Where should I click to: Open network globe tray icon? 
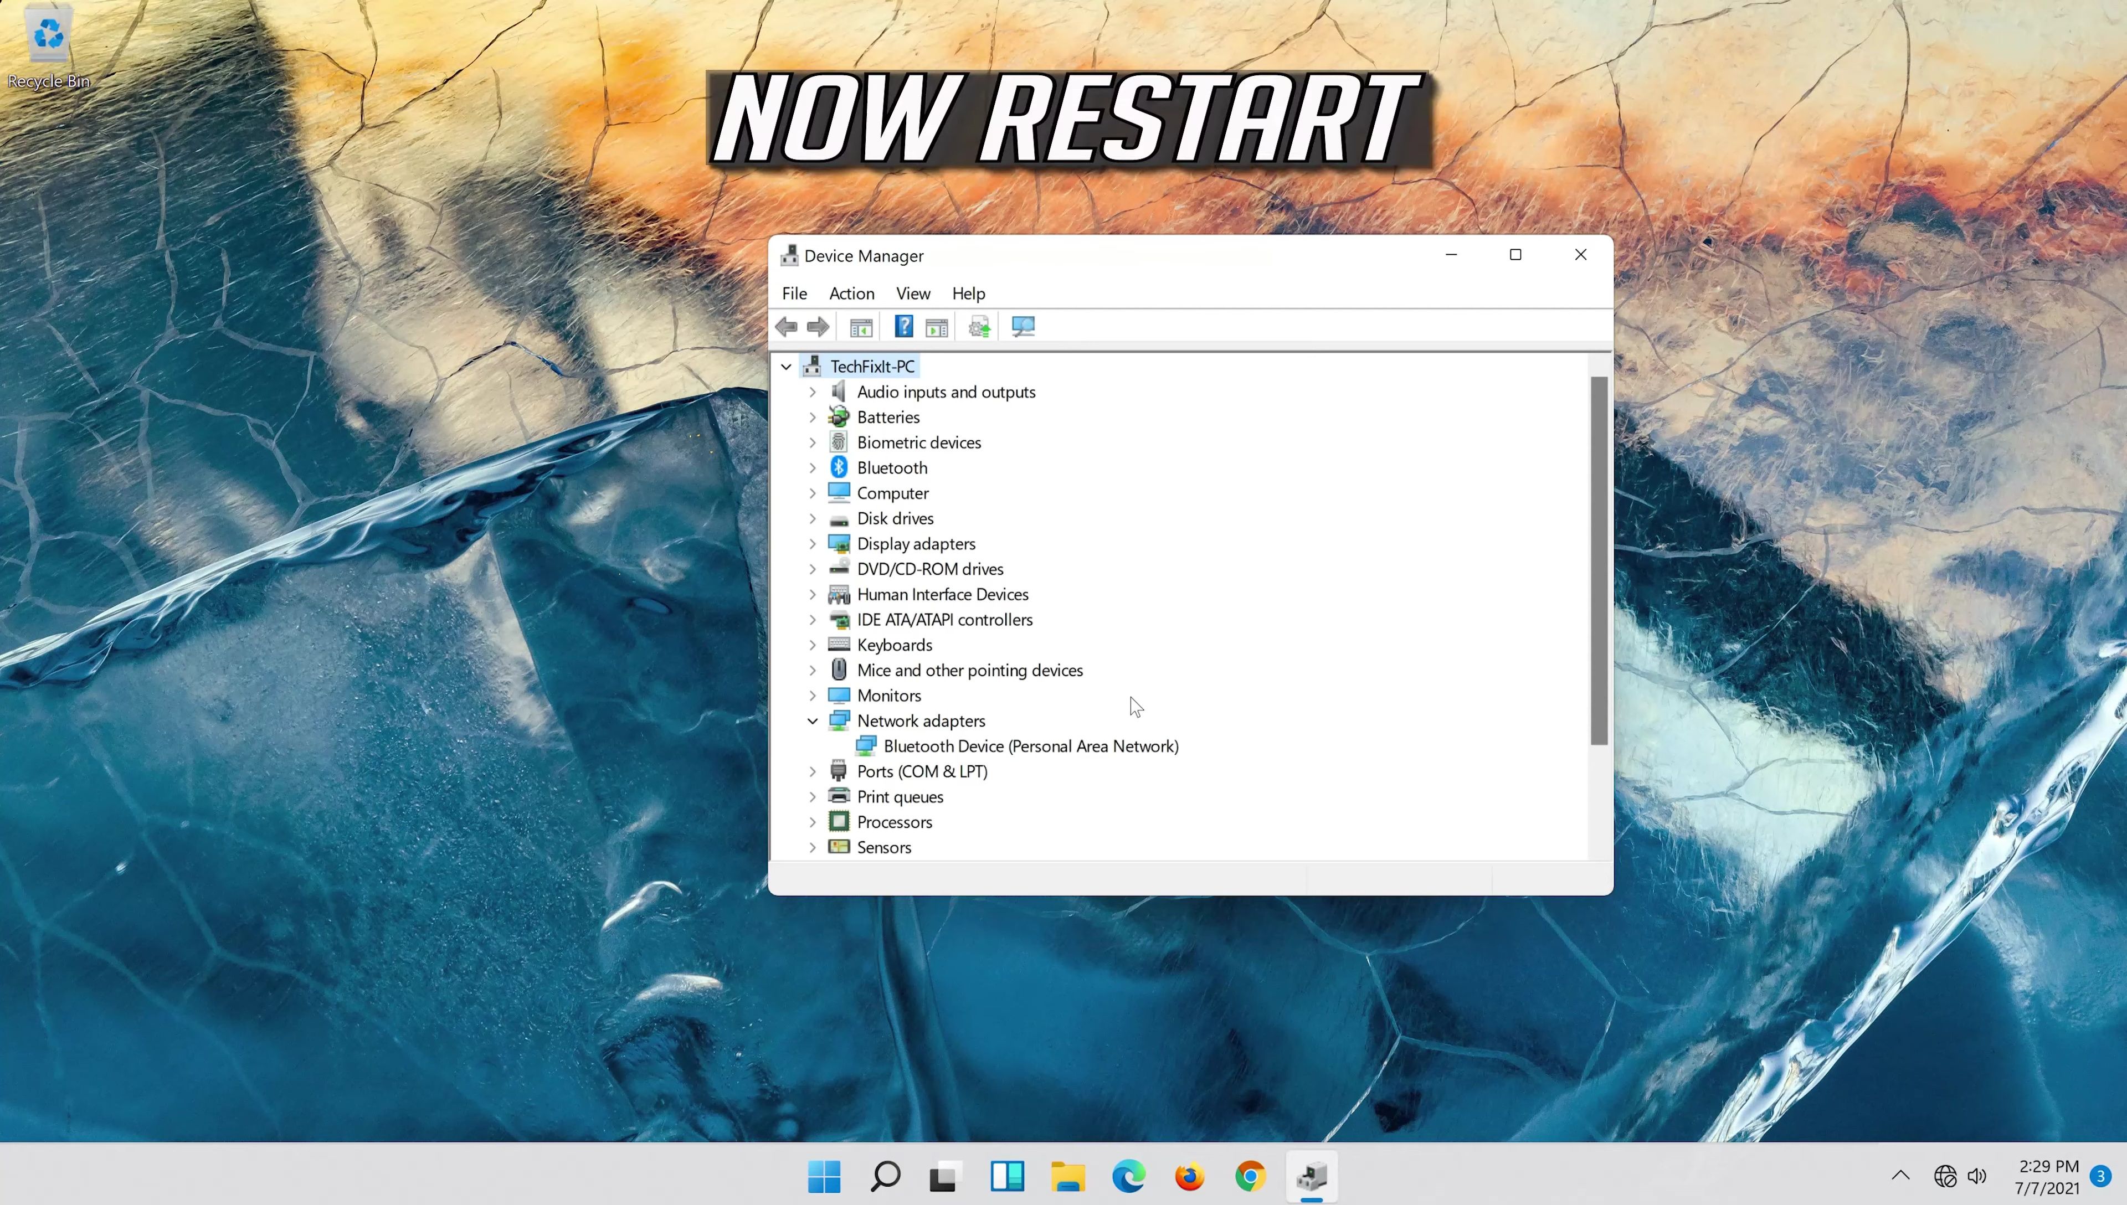(x=1945, y=1176)
